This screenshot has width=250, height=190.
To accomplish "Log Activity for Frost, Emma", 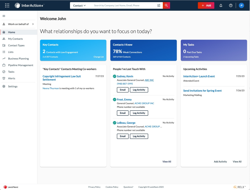I will point(139,113).
